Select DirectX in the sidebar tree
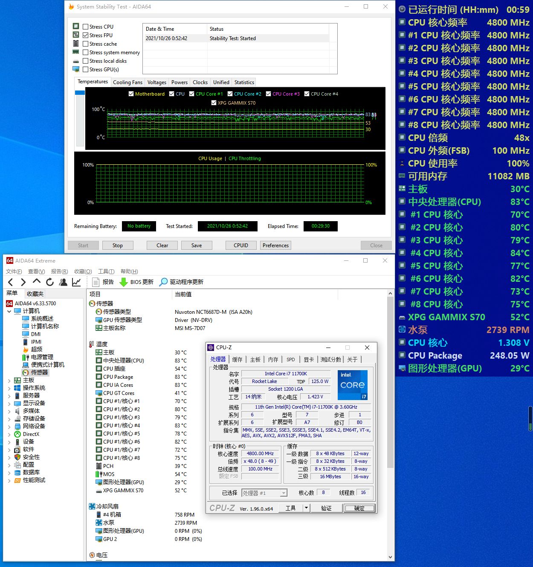The image size is (533, 567). pos(31,434)
